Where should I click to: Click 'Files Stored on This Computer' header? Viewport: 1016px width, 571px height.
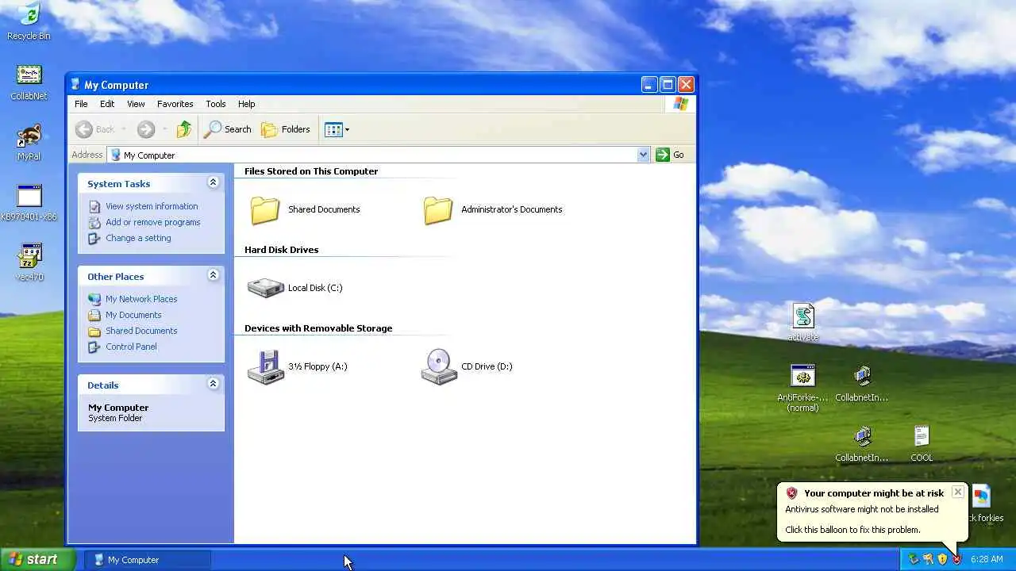tap(311, 171)
